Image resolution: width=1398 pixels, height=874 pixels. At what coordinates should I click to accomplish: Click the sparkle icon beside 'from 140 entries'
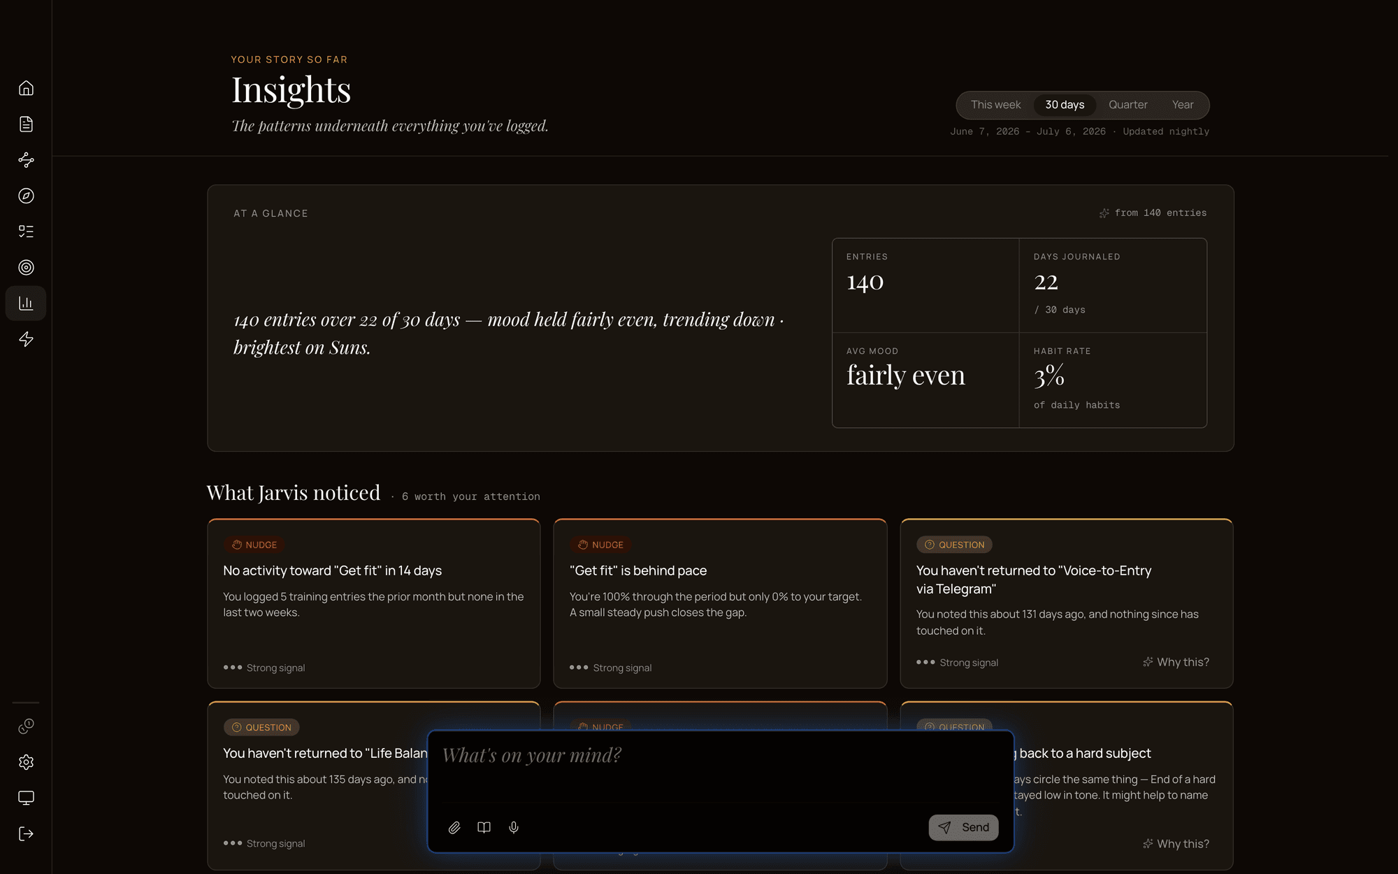[x=1104, y=213]
